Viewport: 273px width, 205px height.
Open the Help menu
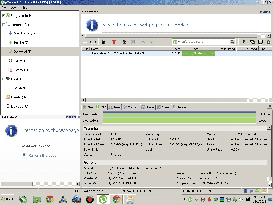(x=25, y=7)
